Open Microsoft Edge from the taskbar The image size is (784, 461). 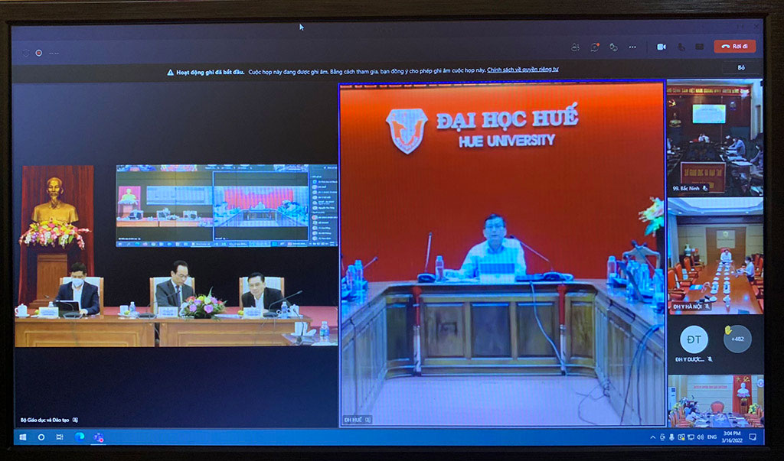click(79, 437)
